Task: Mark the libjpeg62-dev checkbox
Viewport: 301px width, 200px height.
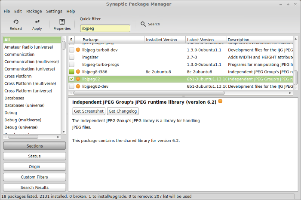Action: pyautogui.click(x=72, y=86)
